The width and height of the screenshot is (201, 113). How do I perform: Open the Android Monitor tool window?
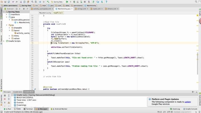click(x=59, y=109)
